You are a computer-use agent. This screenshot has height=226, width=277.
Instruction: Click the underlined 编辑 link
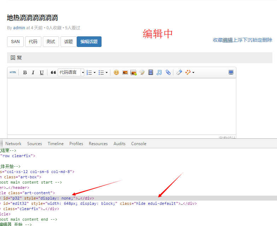pos(227,40)
